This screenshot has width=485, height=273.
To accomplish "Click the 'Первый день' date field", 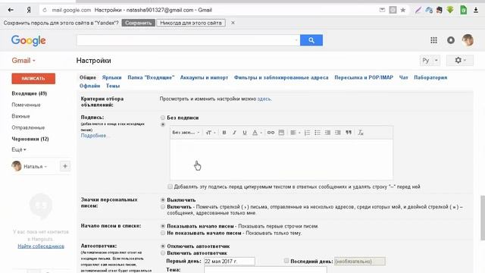I will coord(229,261).
